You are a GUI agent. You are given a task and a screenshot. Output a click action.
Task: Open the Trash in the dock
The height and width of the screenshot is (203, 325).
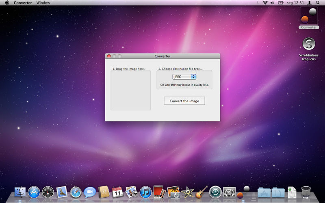click(306, 192)
